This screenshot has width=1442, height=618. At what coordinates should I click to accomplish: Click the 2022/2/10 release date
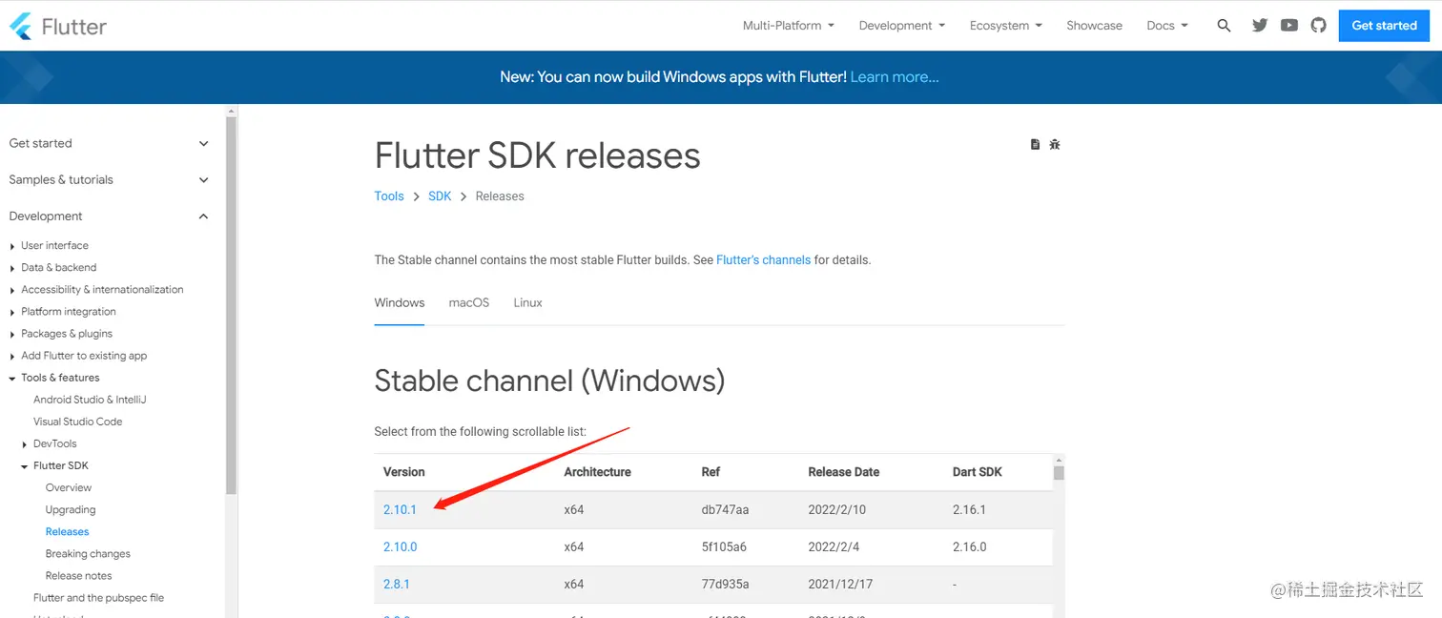click(x=836, y=509)
